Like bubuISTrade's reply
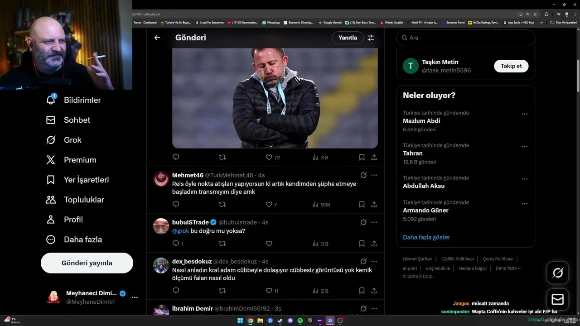Screen dimensions: 580x326 269,243
